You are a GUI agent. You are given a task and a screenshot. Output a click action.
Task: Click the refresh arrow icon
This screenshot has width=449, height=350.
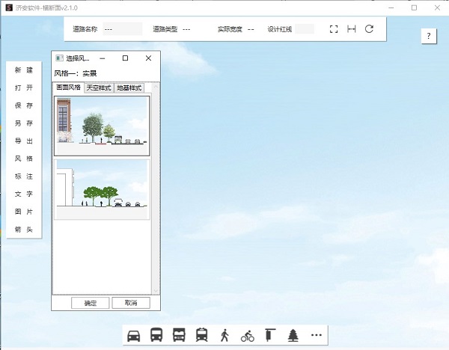click(369, 29)
